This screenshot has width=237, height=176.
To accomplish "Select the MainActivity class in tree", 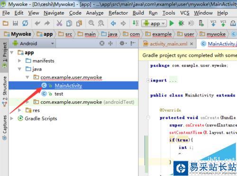I will [x=73, y=86].
